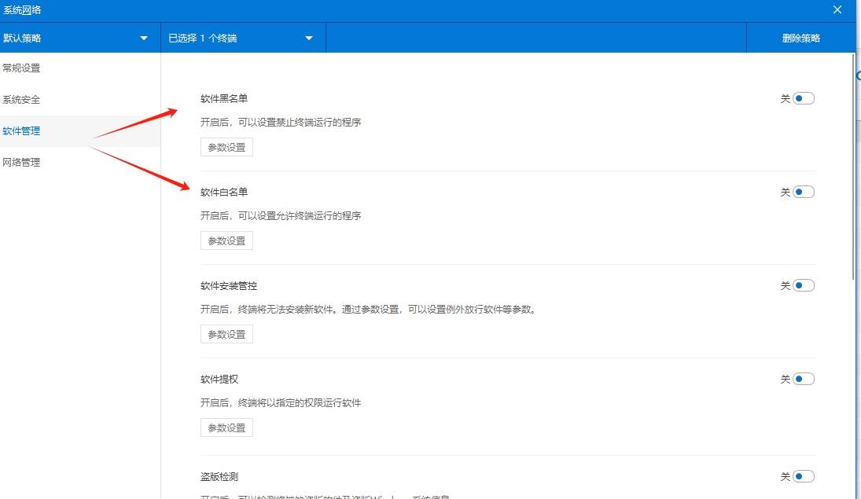
Task: Expand the 已选择 1 个终端 terminal selector
Action: click(236, 37)
